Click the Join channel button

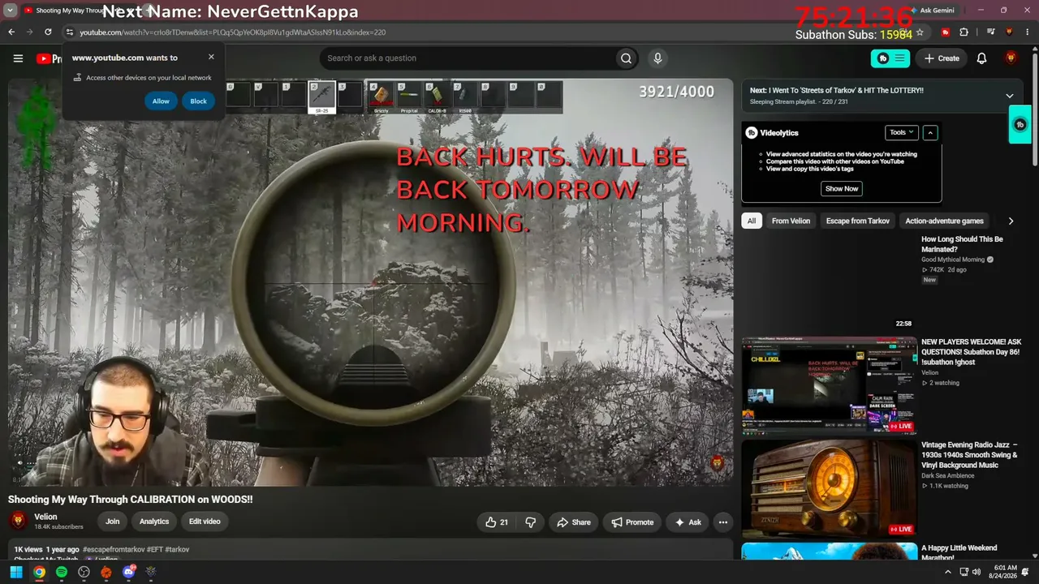(x=112, y=522)
